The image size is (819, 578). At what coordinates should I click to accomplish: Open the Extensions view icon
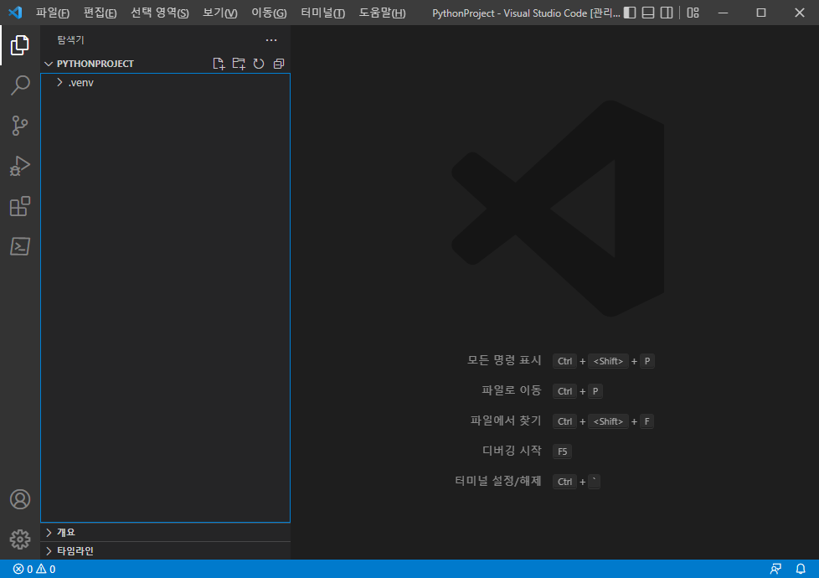click(x=20, y=206)
